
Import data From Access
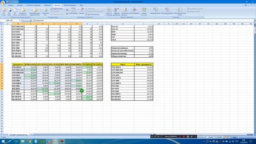coord(4,12)
